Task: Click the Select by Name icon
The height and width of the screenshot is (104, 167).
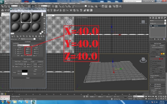Action: [23, 6]
